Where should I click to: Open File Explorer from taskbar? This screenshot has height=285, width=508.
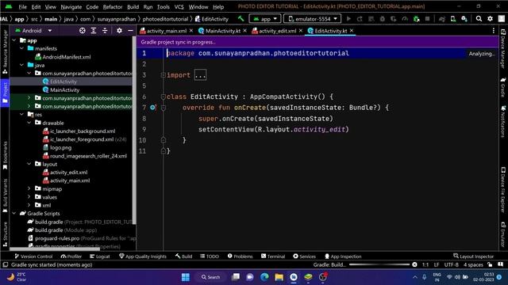pyautogui.click(x=279, y=277)
